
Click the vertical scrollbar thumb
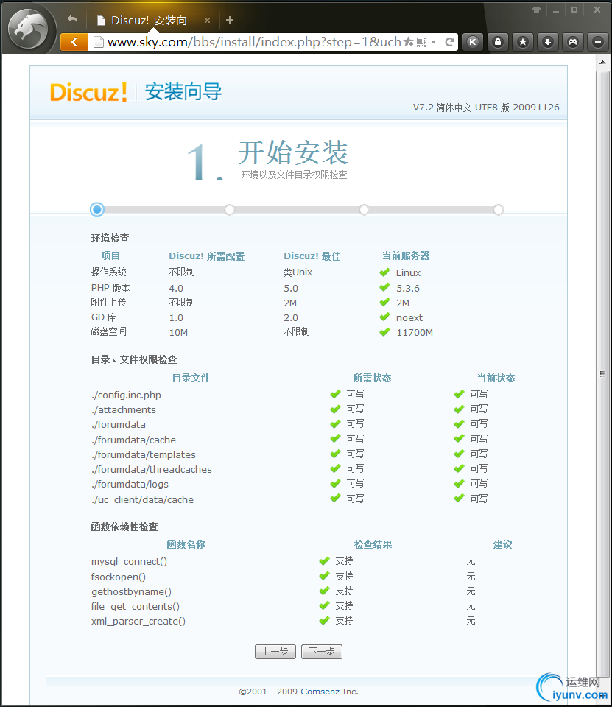(602, 374)
